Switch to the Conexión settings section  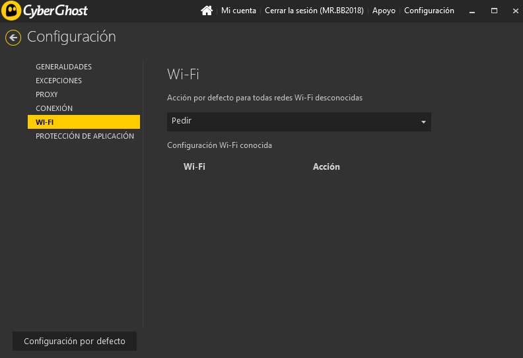click(54, 108)
